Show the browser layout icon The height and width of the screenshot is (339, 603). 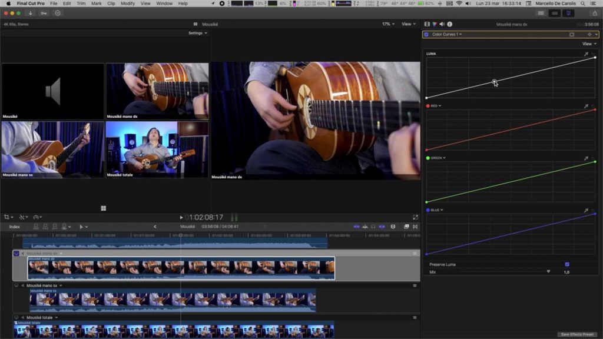[541, 13]
